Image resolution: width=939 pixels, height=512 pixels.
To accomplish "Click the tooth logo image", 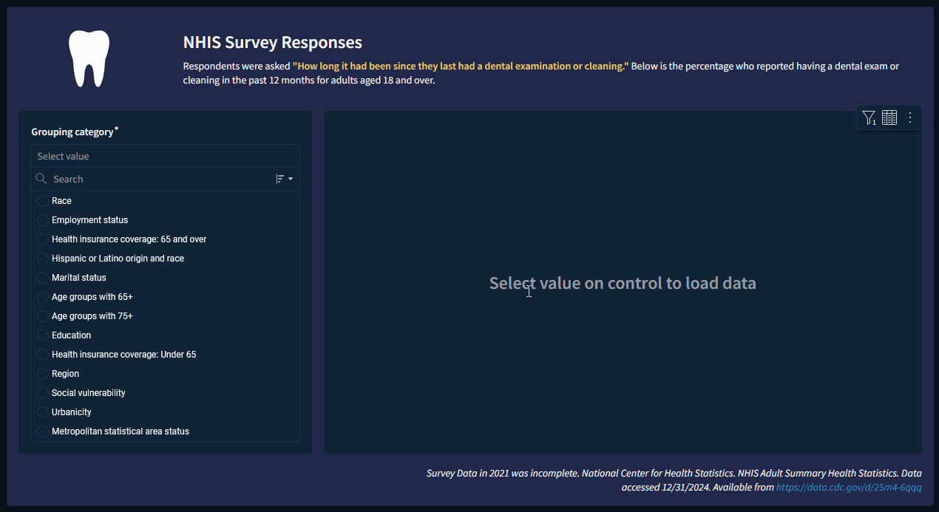I will point(89,58).
